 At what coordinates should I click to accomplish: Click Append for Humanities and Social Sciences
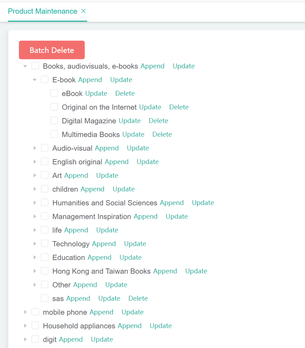pos(172,203)
